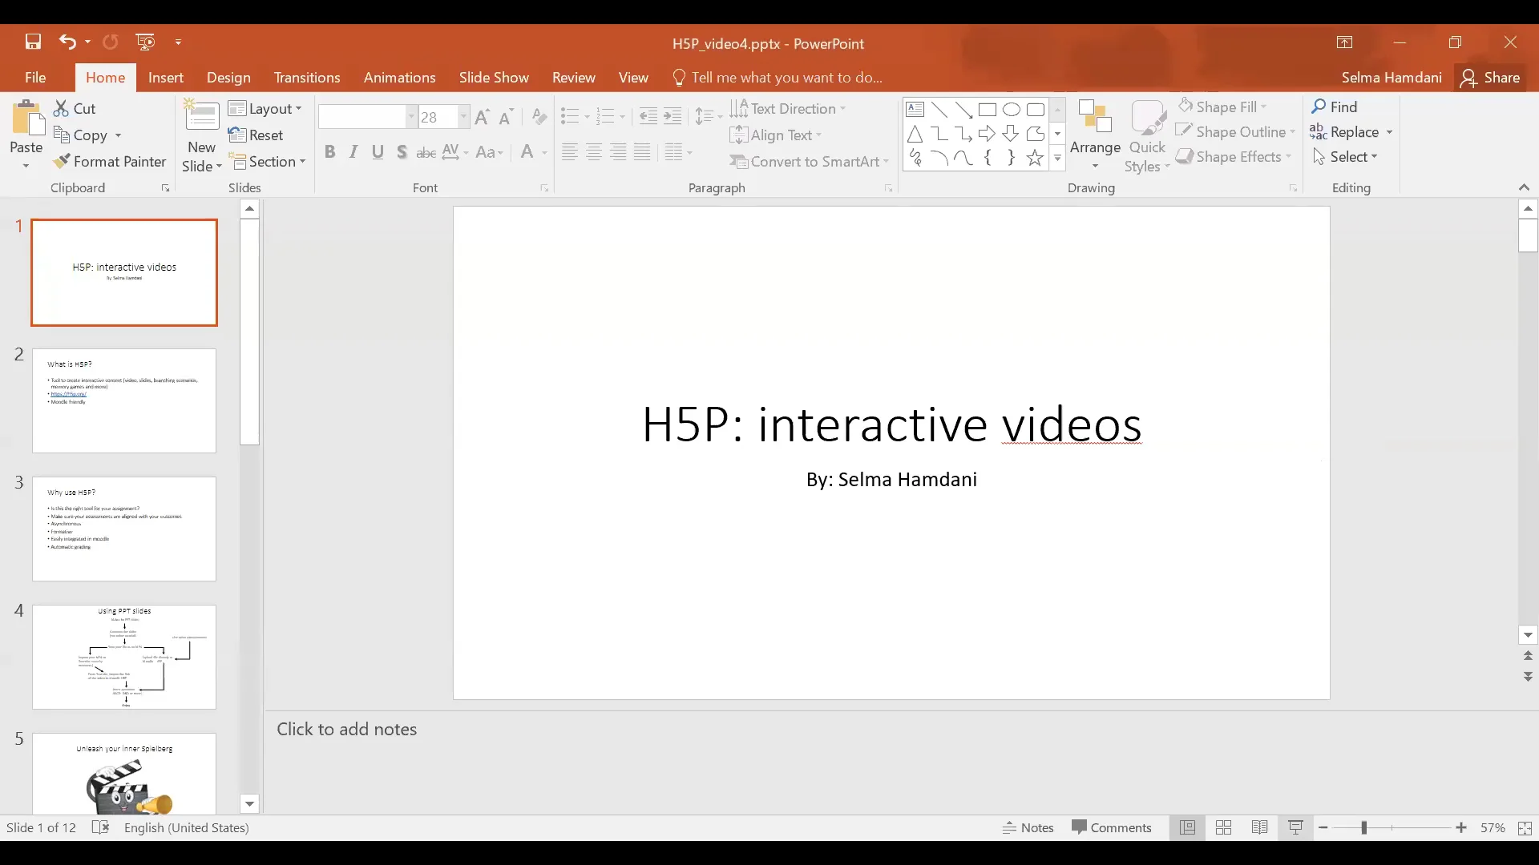Decrease font size with the small A icon
This screenshot has width=1539, height=865.
coord(506,118)
